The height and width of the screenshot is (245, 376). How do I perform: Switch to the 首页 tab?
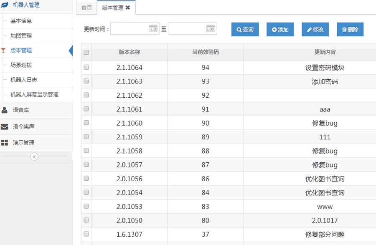[x=86, y=8]
